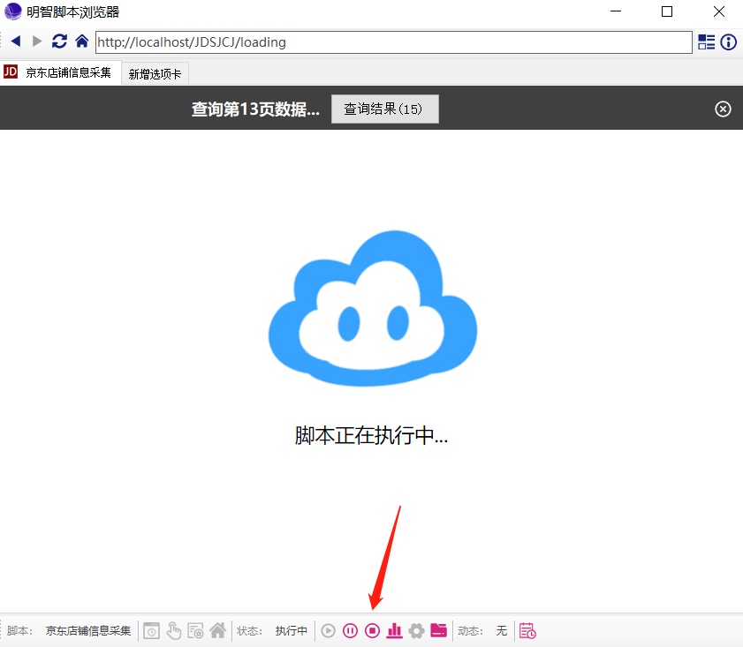Minimize the 明智脚本浏览器 window

pos(616,11)
